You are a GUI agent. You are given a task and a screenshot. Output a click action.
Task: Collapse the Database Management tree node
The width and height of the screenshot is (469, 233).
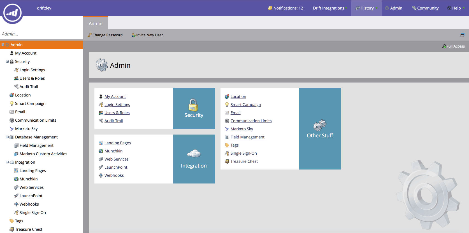click(x=7, y=137)
